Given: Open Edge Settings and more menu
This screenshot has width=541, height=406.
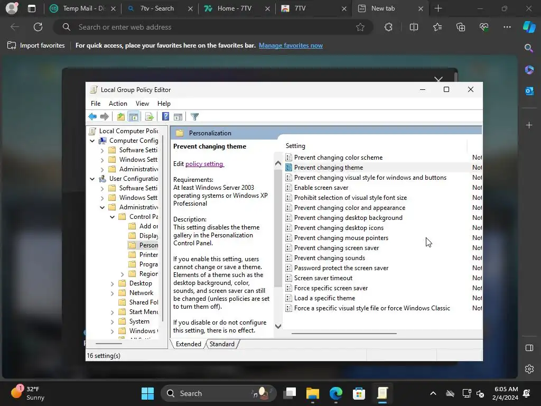Looking at the screenshot, I should coord(507,27).
